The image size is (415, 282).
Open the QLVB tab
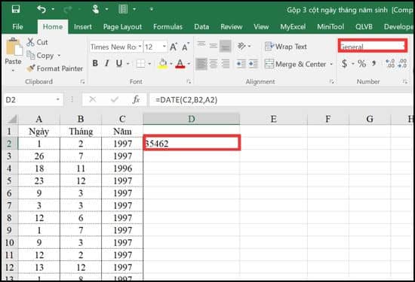point(364,26)
